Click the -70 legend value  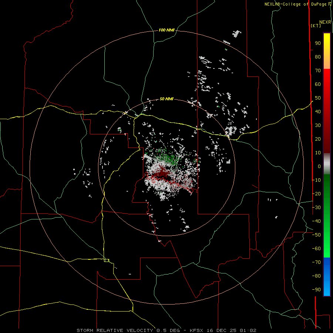[x=316, y=262]
